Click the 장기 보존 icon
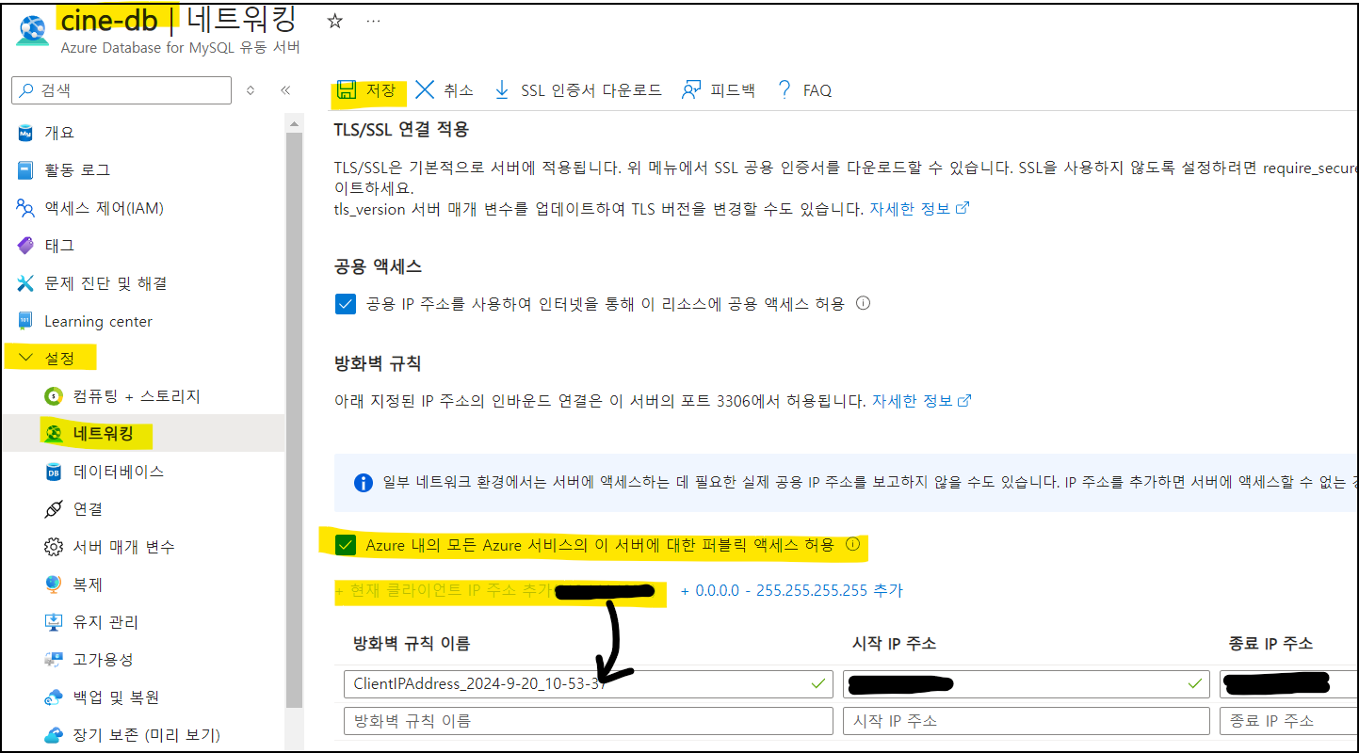1359x753 pixels. tap(54, 734)
